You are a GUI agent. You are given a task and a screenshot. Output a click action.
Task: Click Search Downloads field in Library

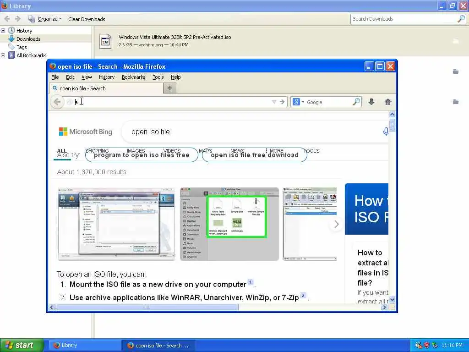404,19
